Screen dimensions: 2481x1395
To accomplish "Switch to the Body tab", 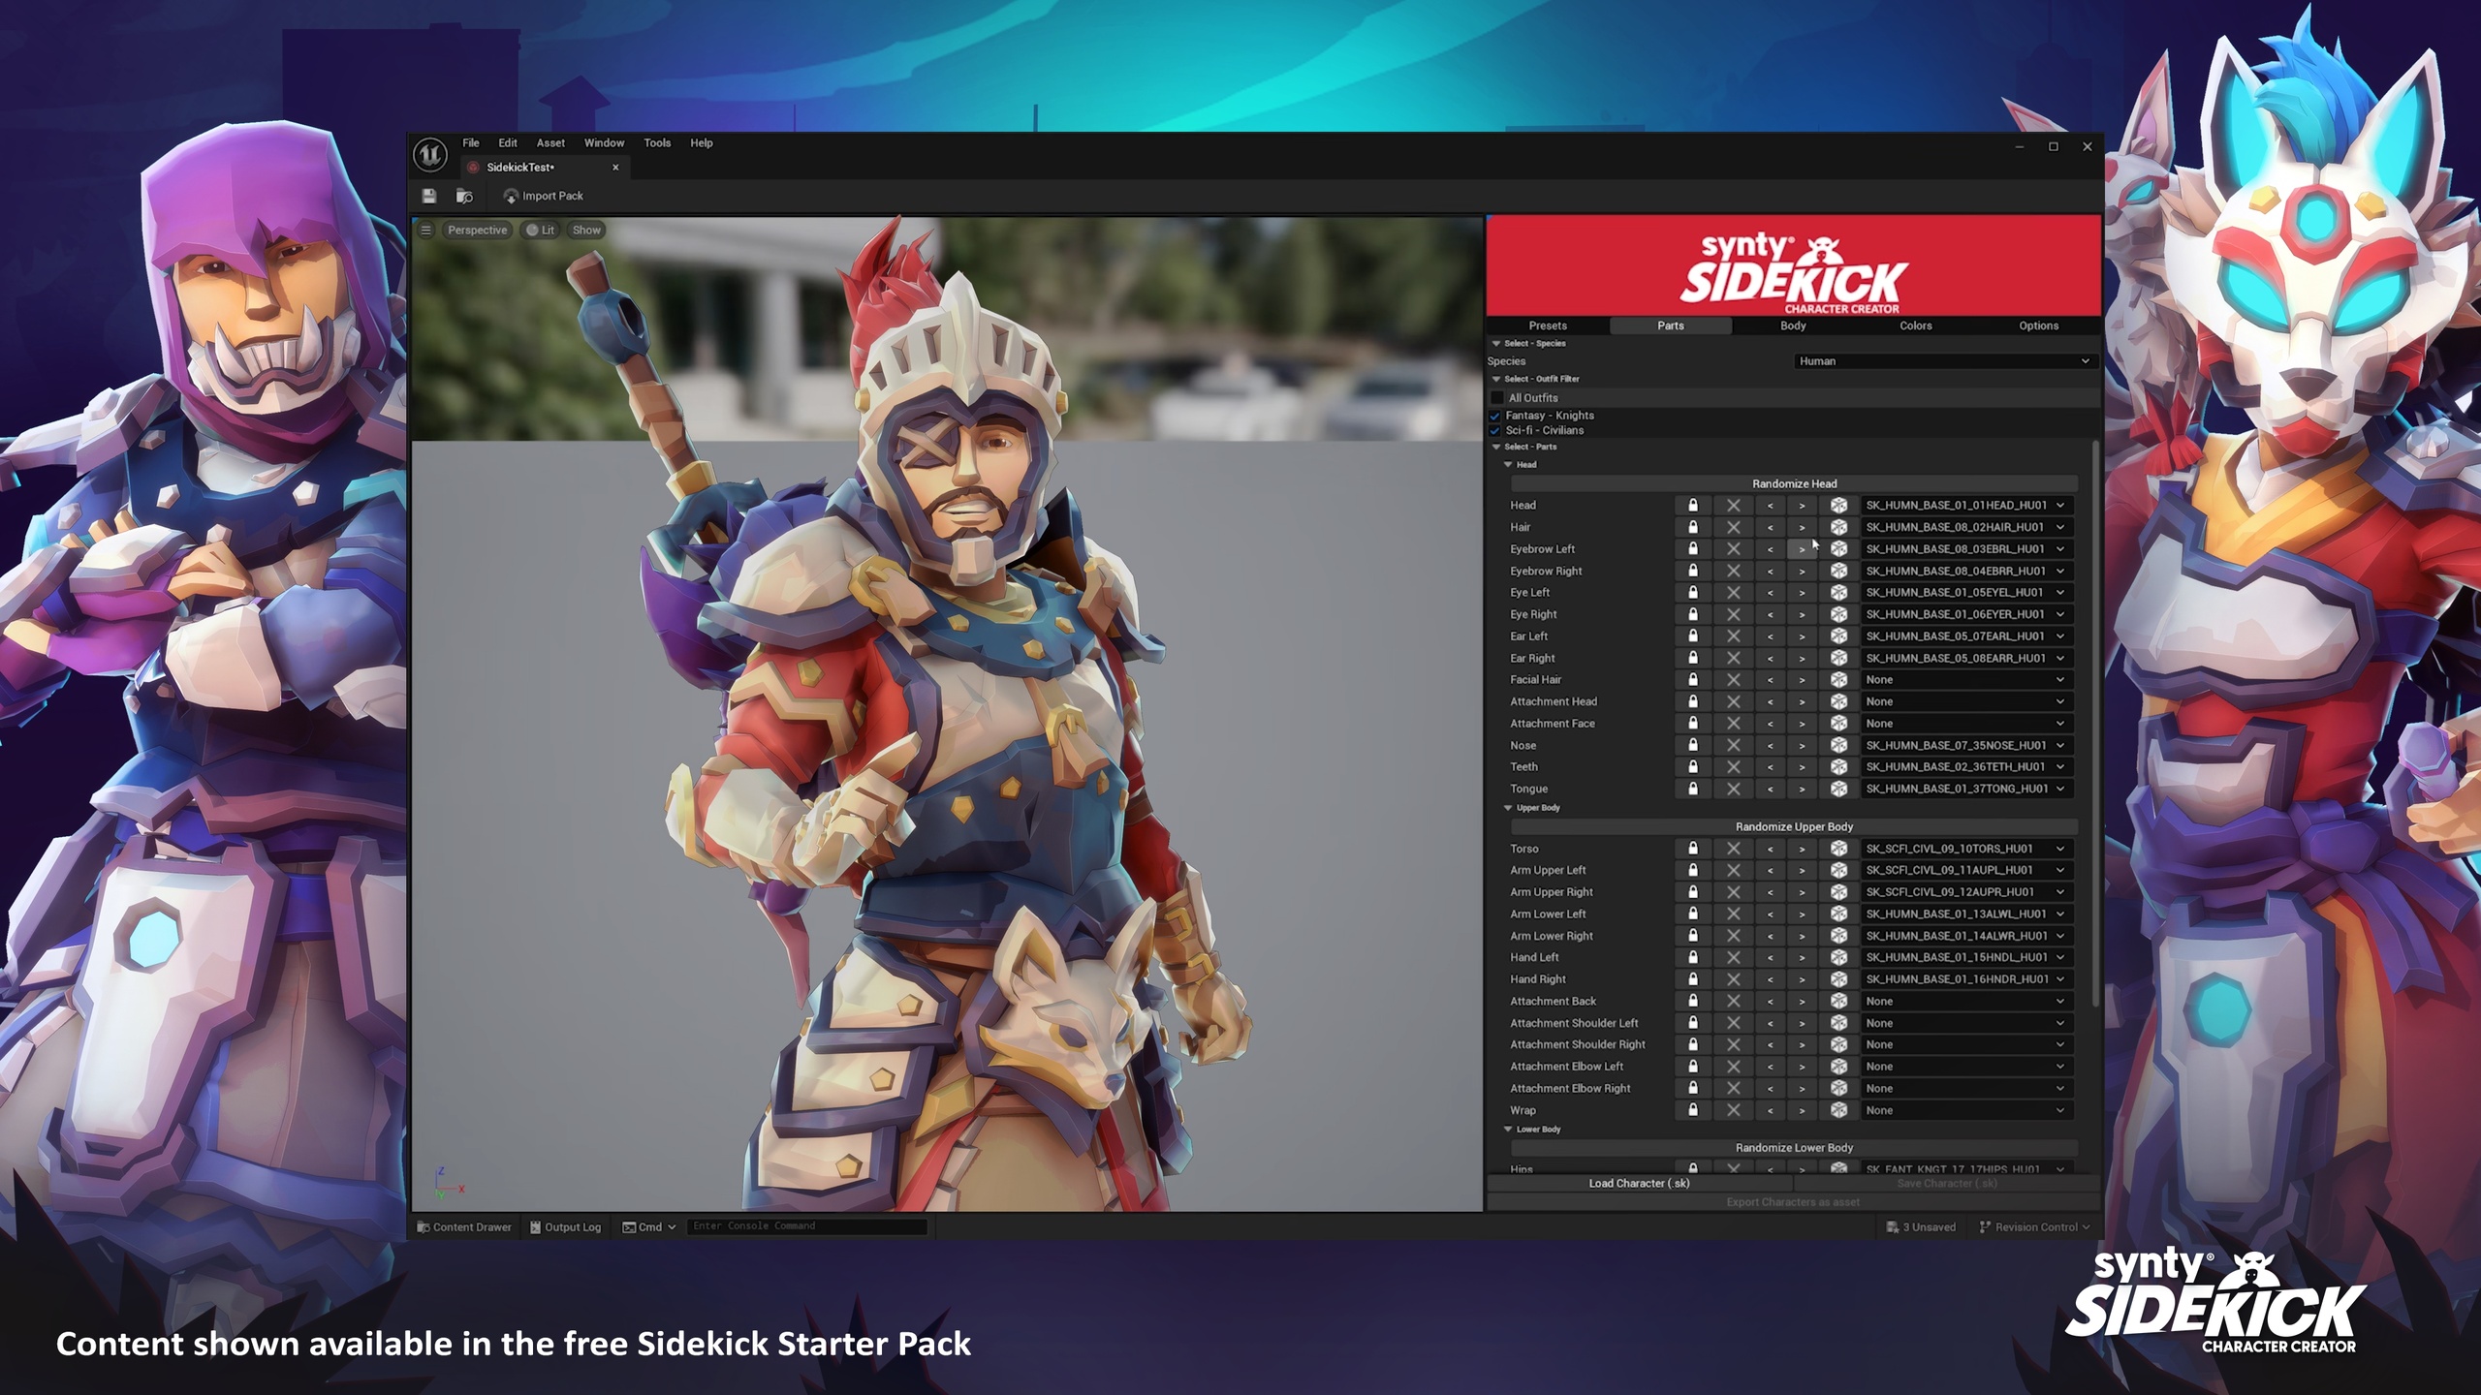I will click(x=1793, y=326).
